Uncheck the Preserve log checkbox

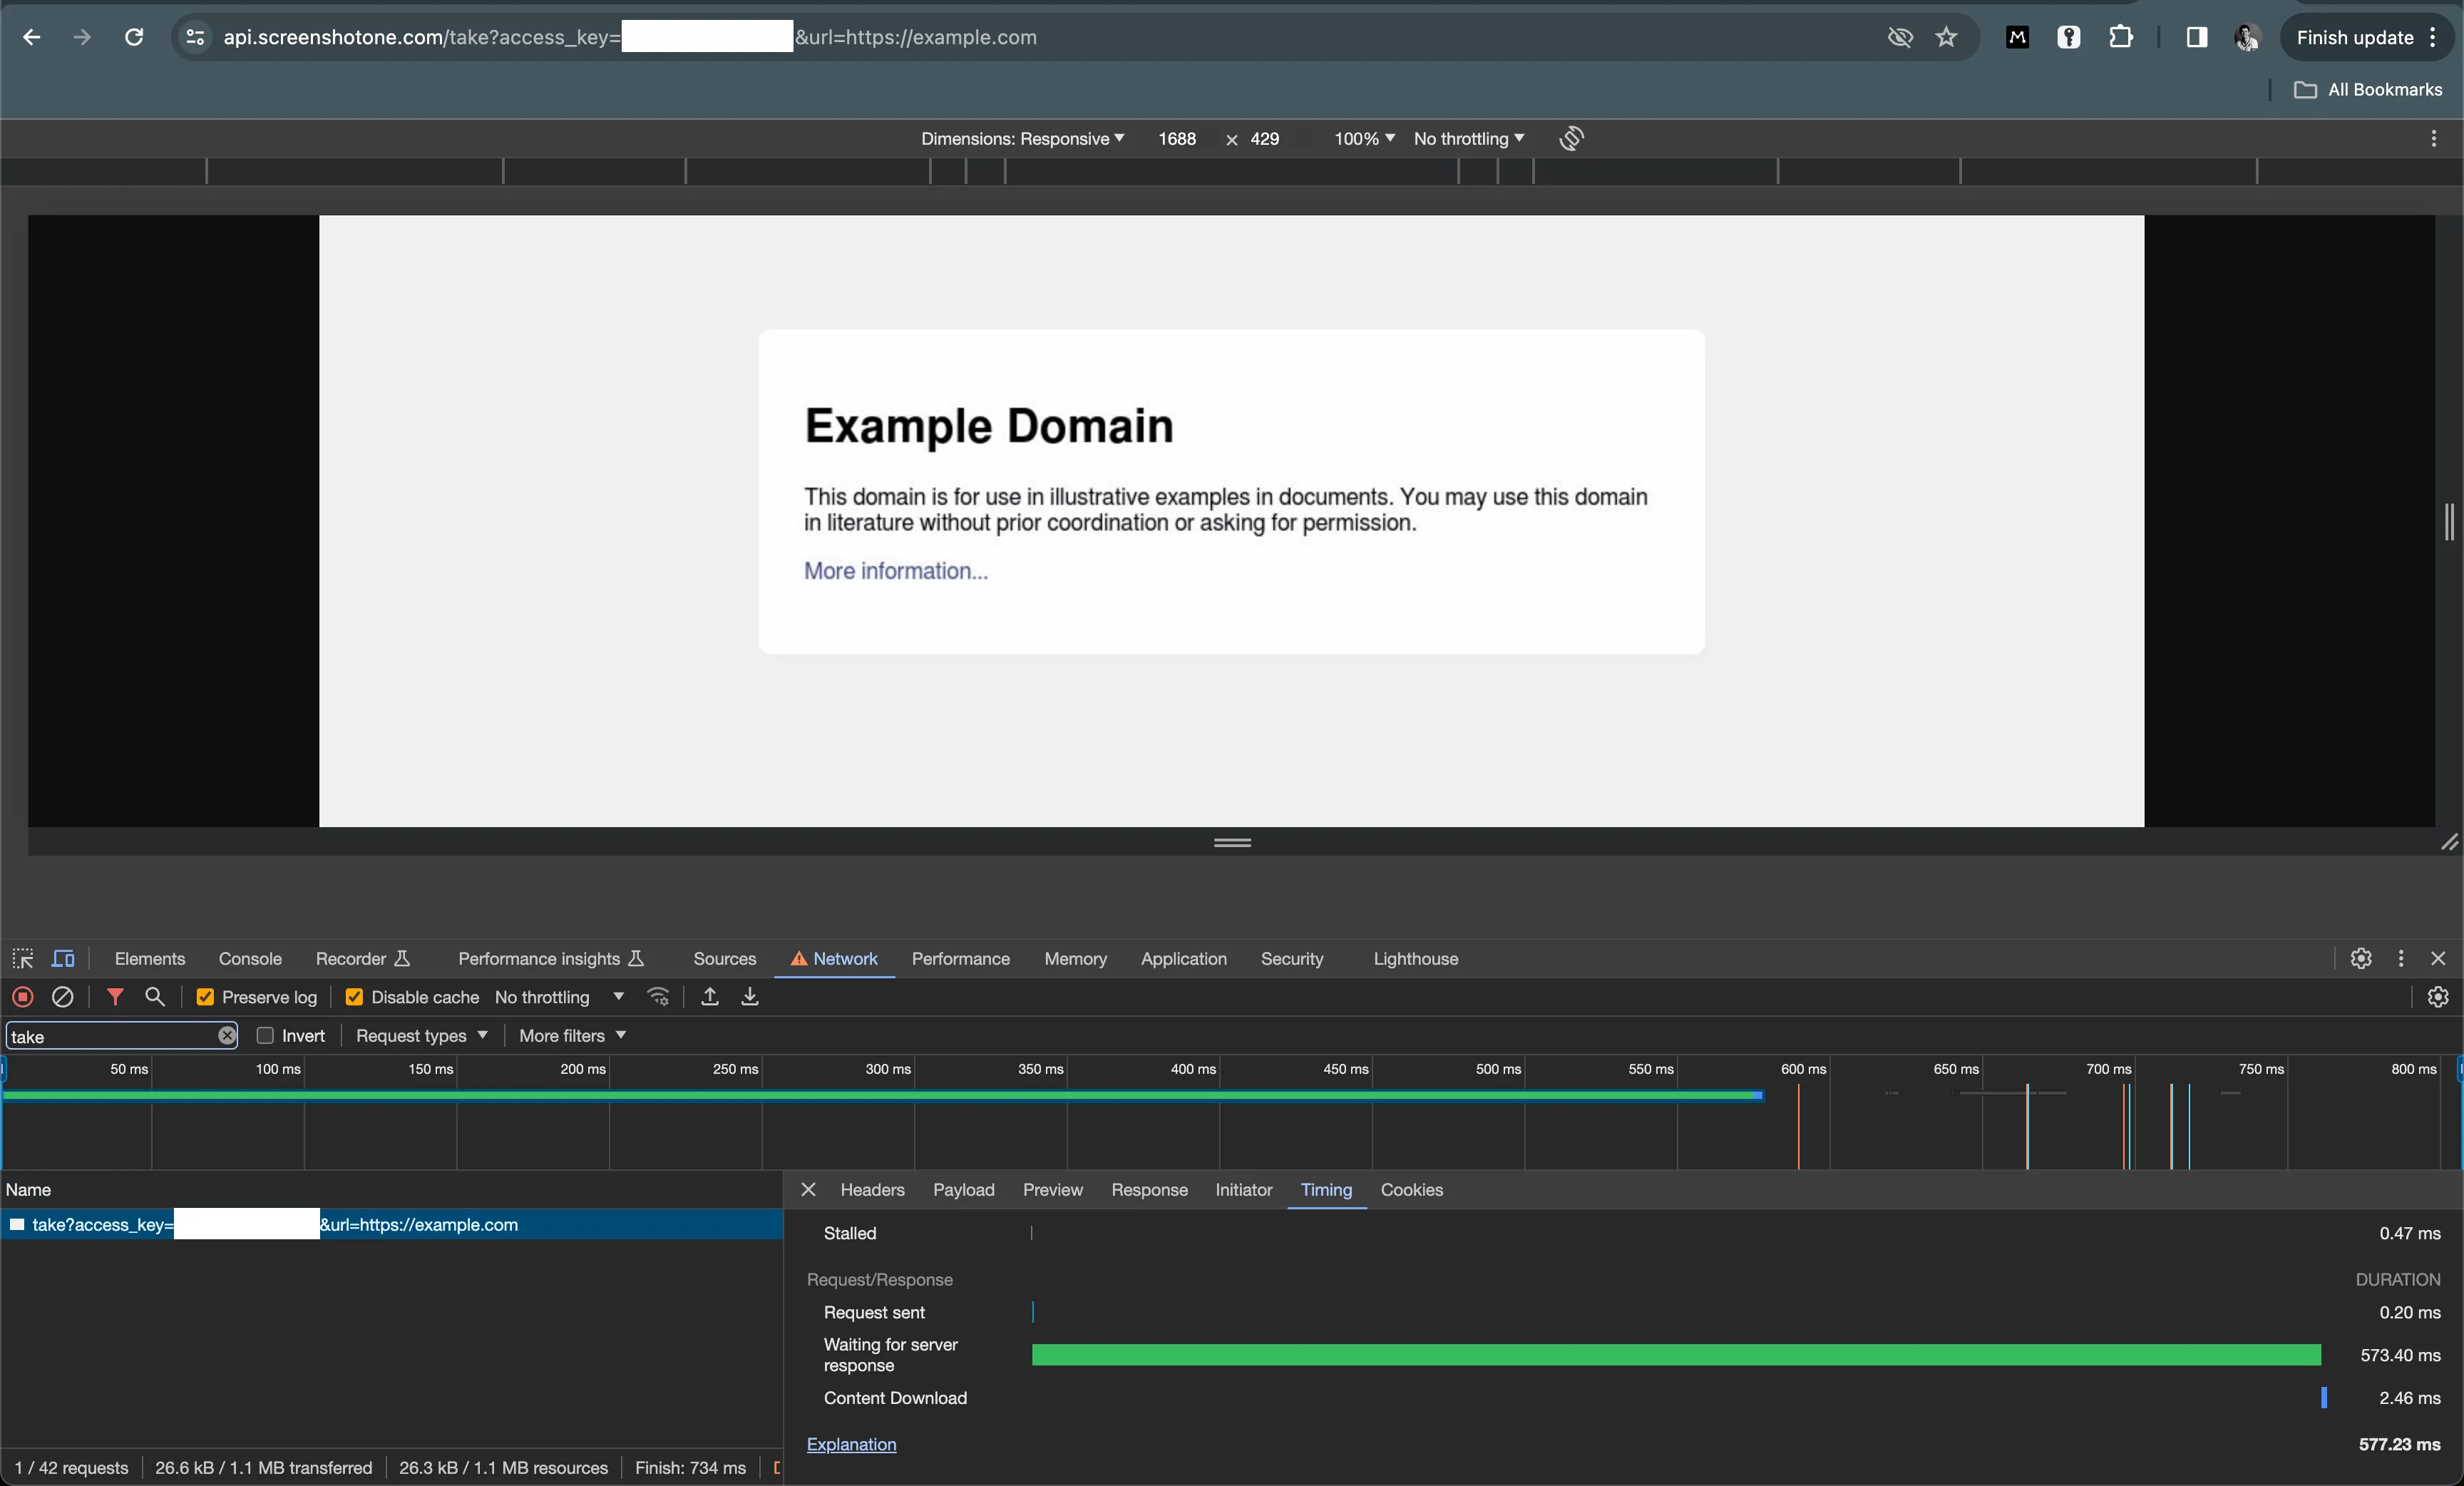pos(205,997)
